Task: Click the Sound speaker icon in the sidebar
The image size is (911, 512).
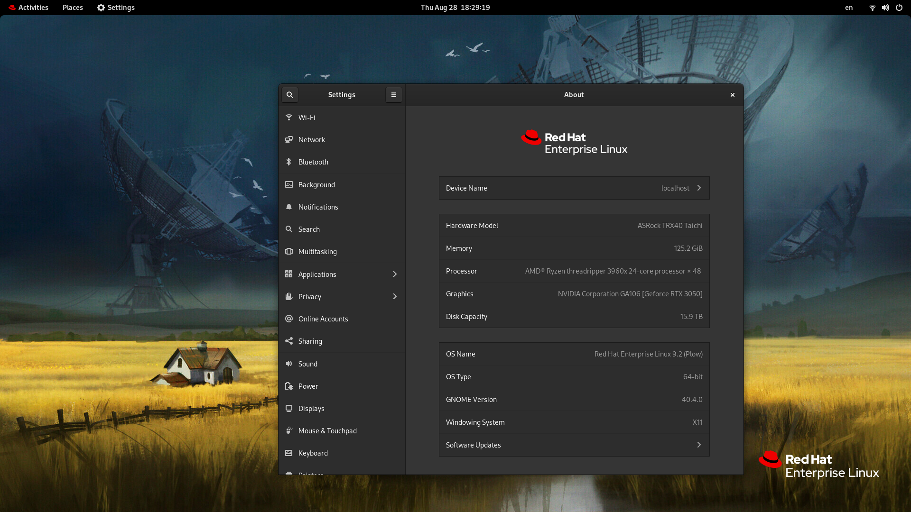Action: [288, 364]
